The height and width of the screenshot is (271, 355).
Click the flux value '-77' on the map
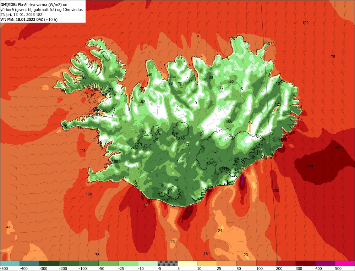189,81
